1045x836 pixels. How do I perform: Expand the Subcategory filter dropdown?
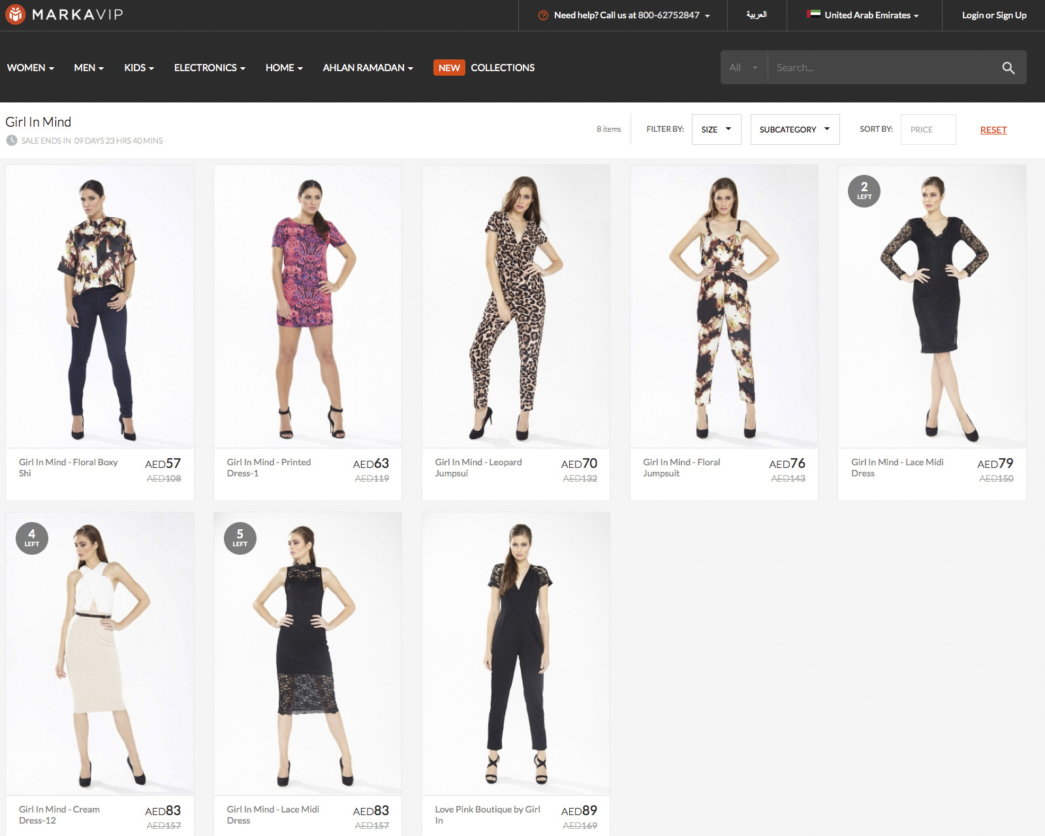pyautogui.click(x=794, y=129)
